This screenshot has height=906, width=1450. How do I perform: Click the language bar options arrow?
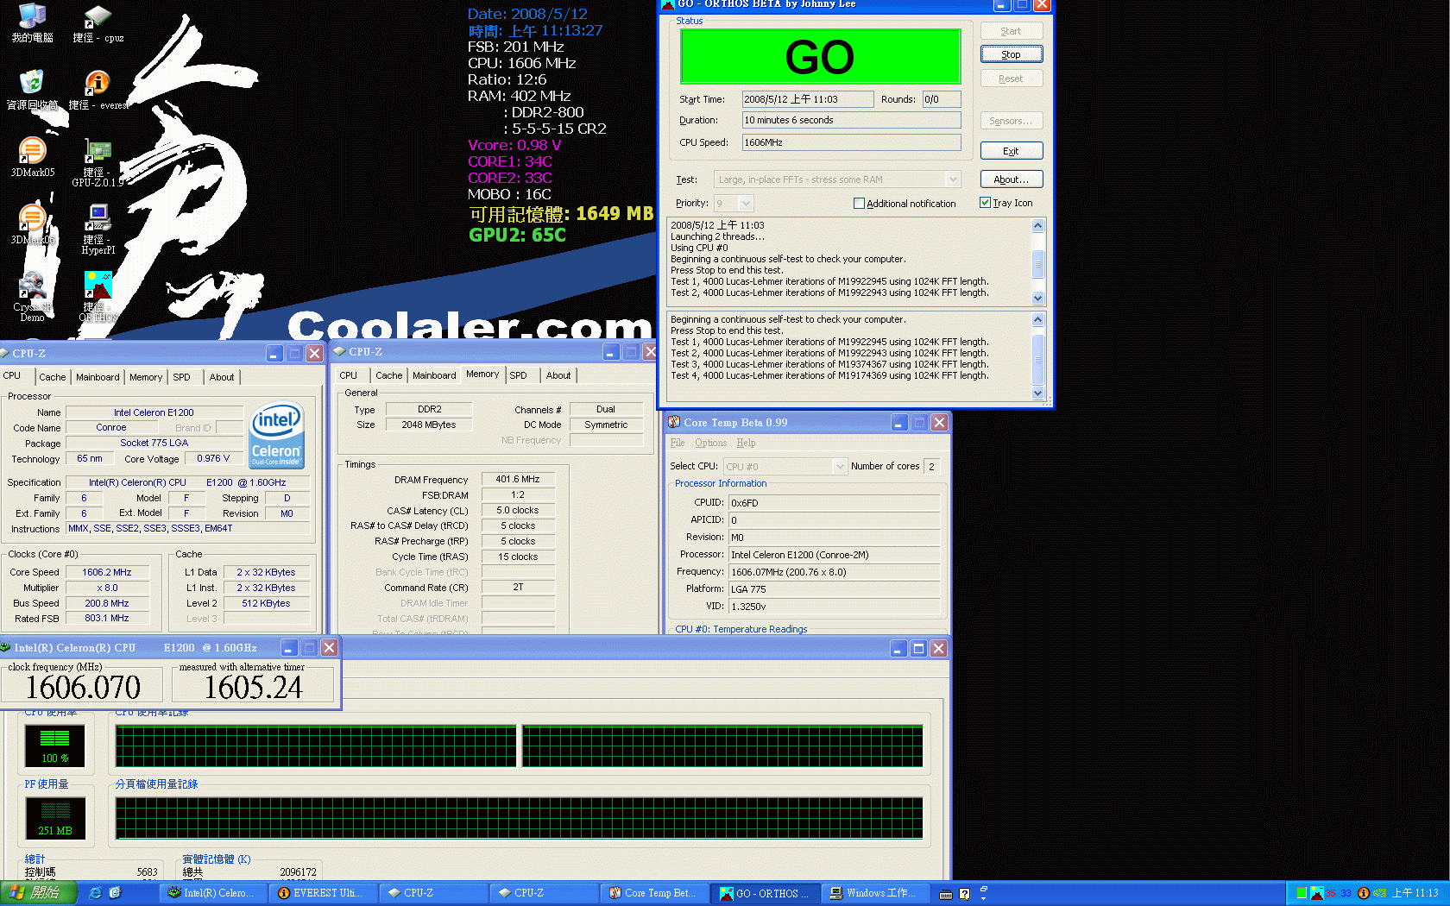point(983,898)
